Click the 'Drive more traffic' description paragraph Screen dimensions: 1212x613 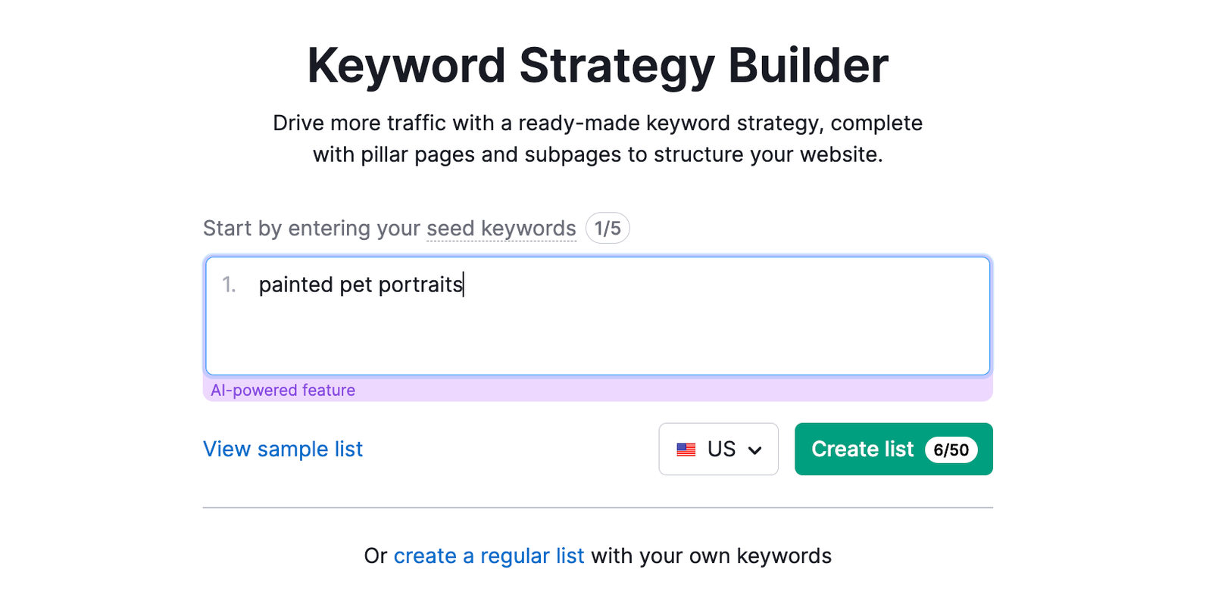(597, 138)
